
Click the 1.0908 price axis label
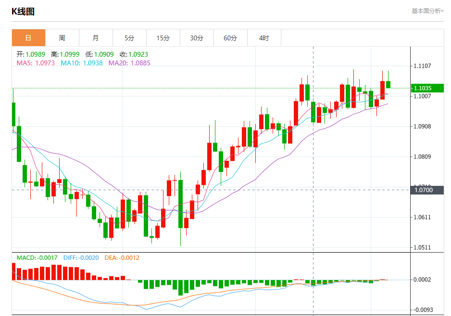point(422,126)
